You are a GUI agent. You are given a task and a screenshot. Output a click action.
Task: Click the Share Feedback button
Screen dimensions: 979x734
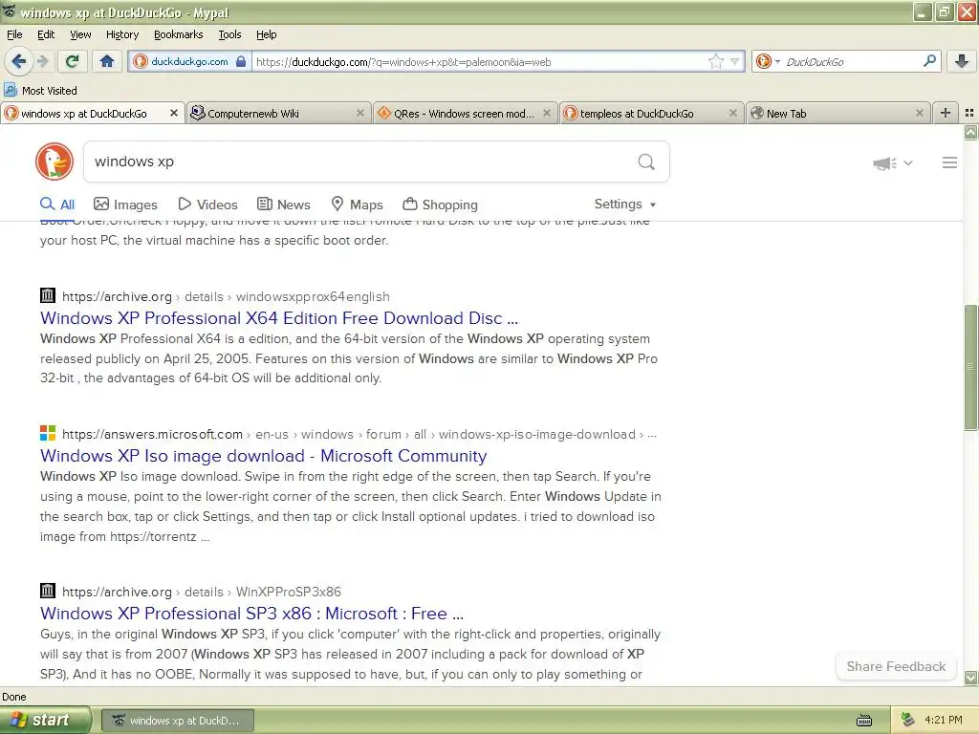pyautogui.click(x=896, y=666)
